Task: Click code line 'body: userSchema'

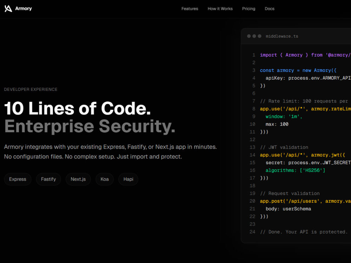Action: tap(288, 209)
